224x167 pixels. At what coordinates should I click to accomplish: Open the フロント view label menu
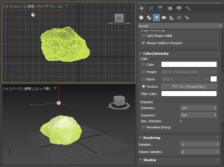pos(18,6)
